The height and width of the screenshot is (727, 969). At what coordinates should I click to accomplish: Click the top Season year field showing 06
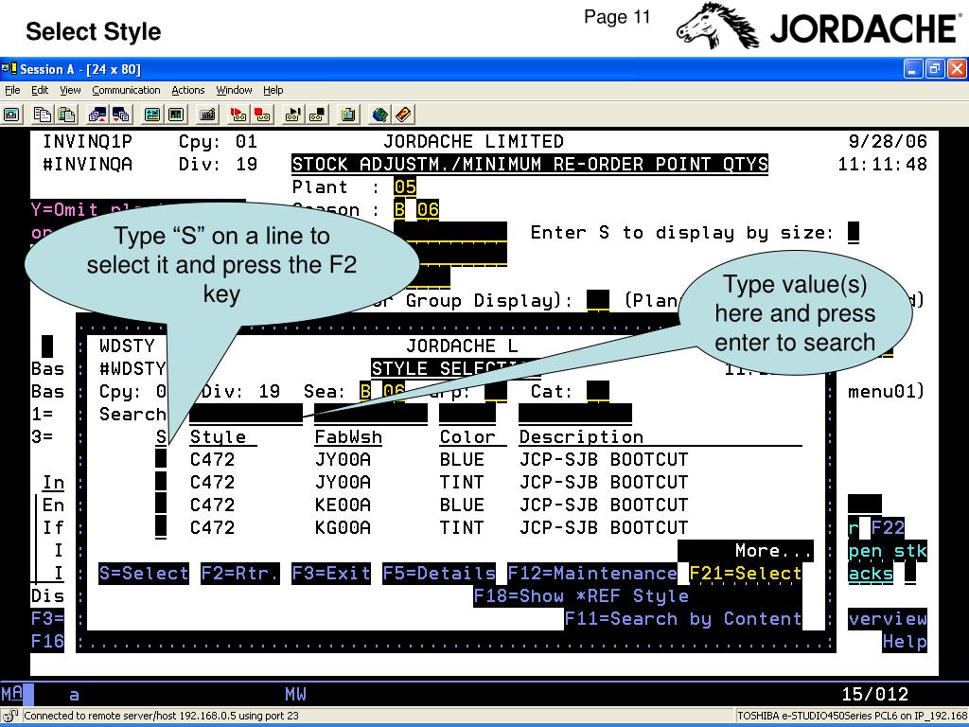[x=428, y=209]
